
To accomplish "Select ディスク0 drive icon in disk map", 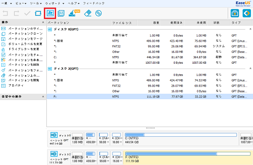I will [54, 135].
